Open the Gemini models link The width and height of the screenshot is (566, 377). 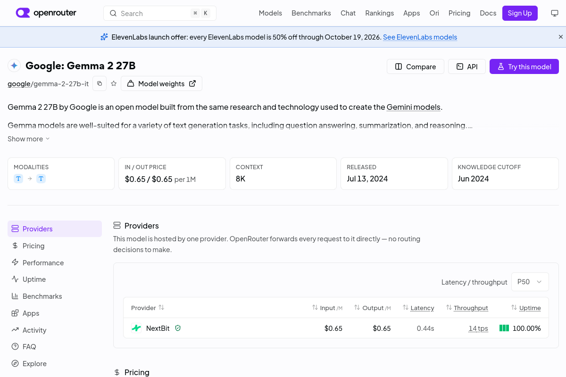pyautogui.click(x=414, y=107)
